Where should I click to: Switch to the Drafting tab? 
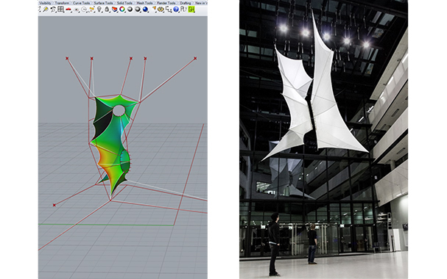pos(186,3)
